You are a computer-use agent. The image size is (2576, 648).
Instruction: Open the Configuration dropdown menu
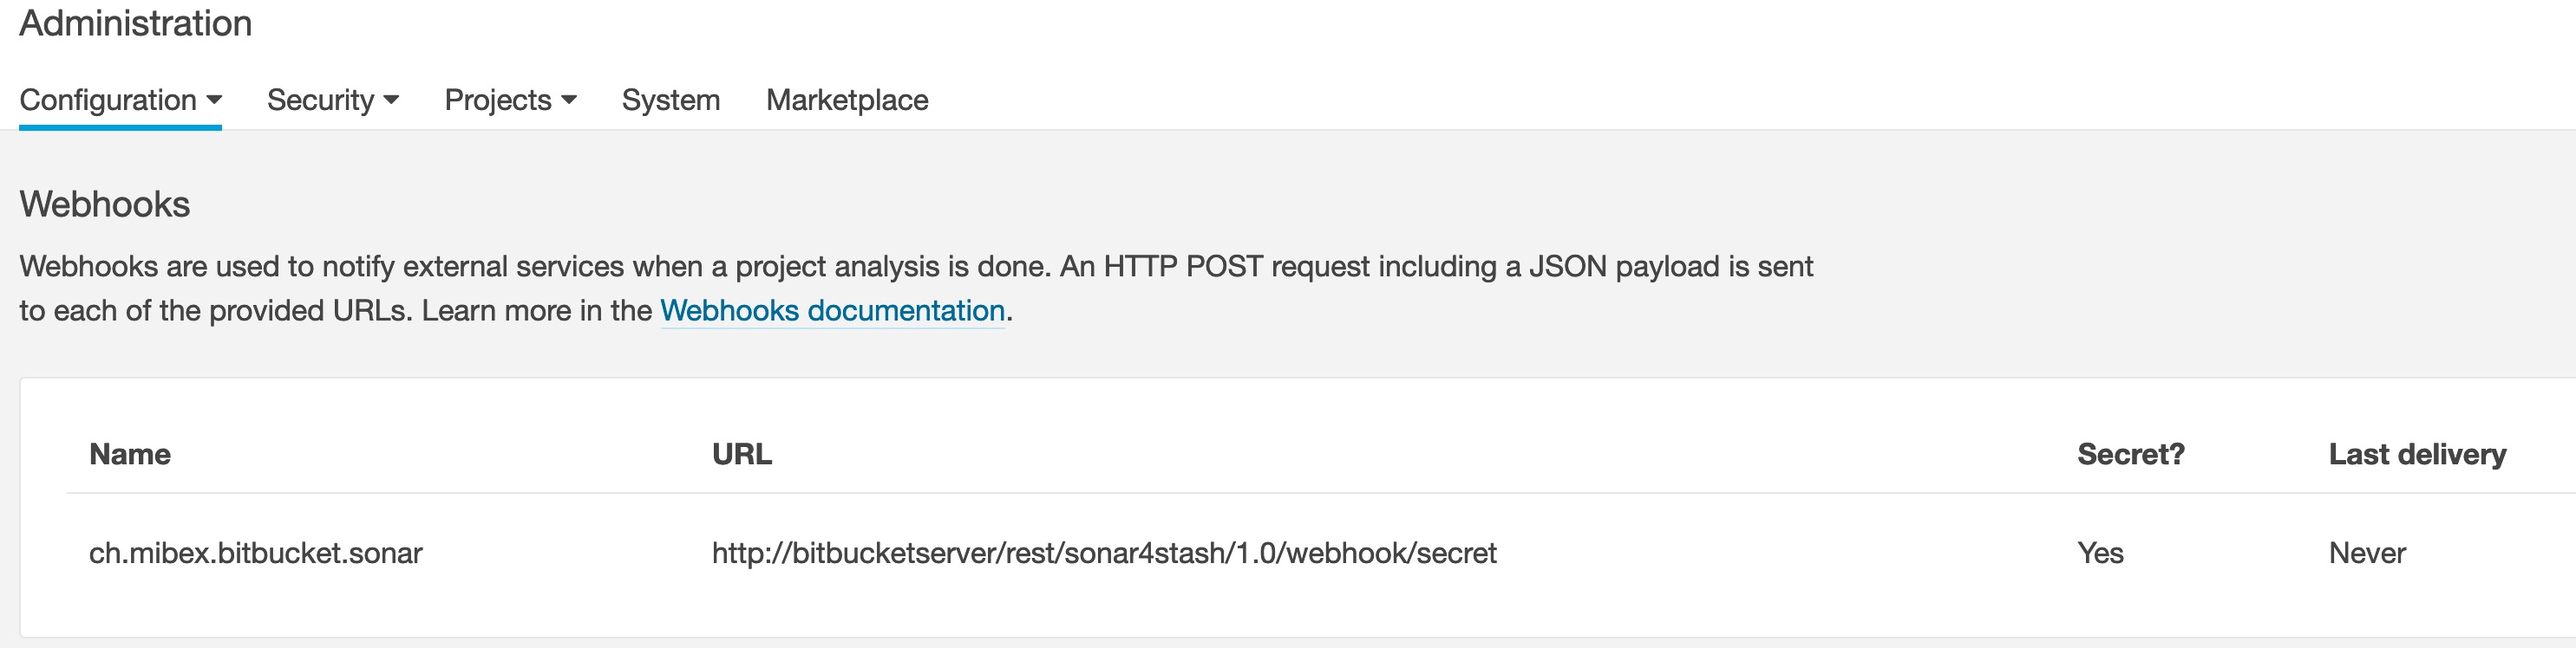click(108, 100)
